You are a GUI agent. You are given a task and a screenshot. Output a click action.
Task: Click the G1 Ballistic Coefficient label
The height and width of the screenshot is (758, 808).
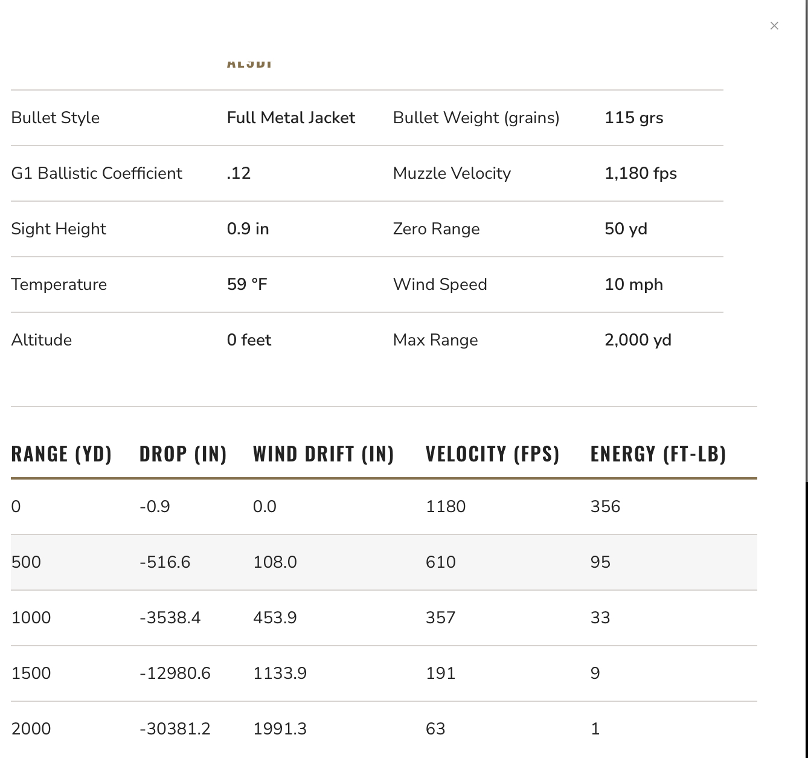coord(97,173)
